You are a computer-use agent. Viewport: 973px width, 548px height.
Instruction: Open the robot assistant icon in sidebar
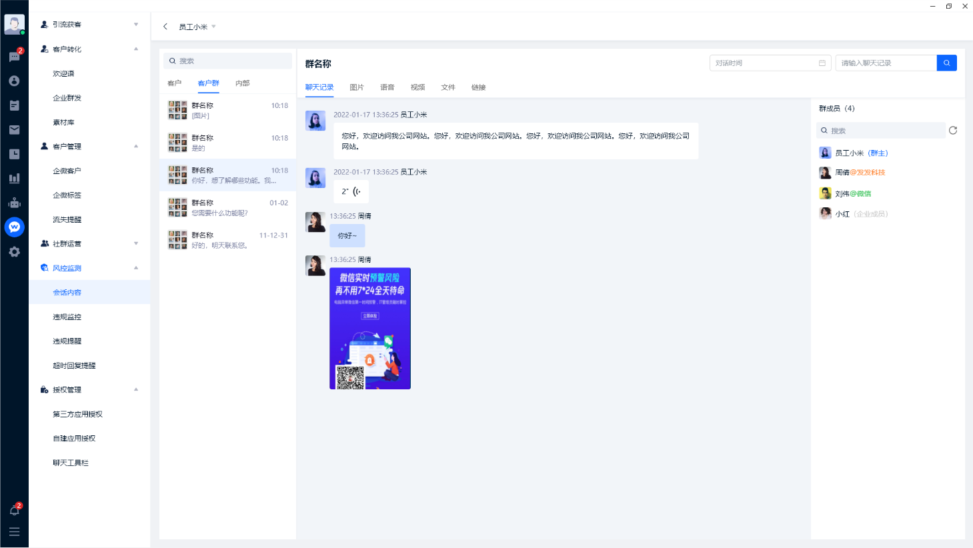point(14,203)
